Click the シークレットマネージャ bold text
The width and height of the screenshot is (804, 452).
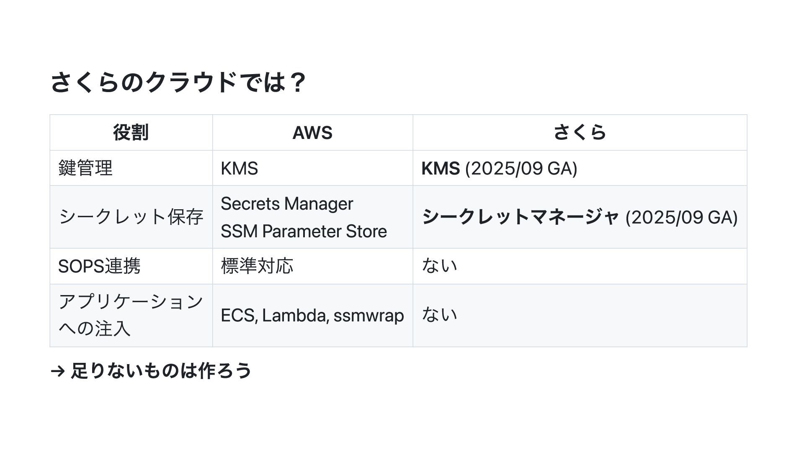(520, 217)
